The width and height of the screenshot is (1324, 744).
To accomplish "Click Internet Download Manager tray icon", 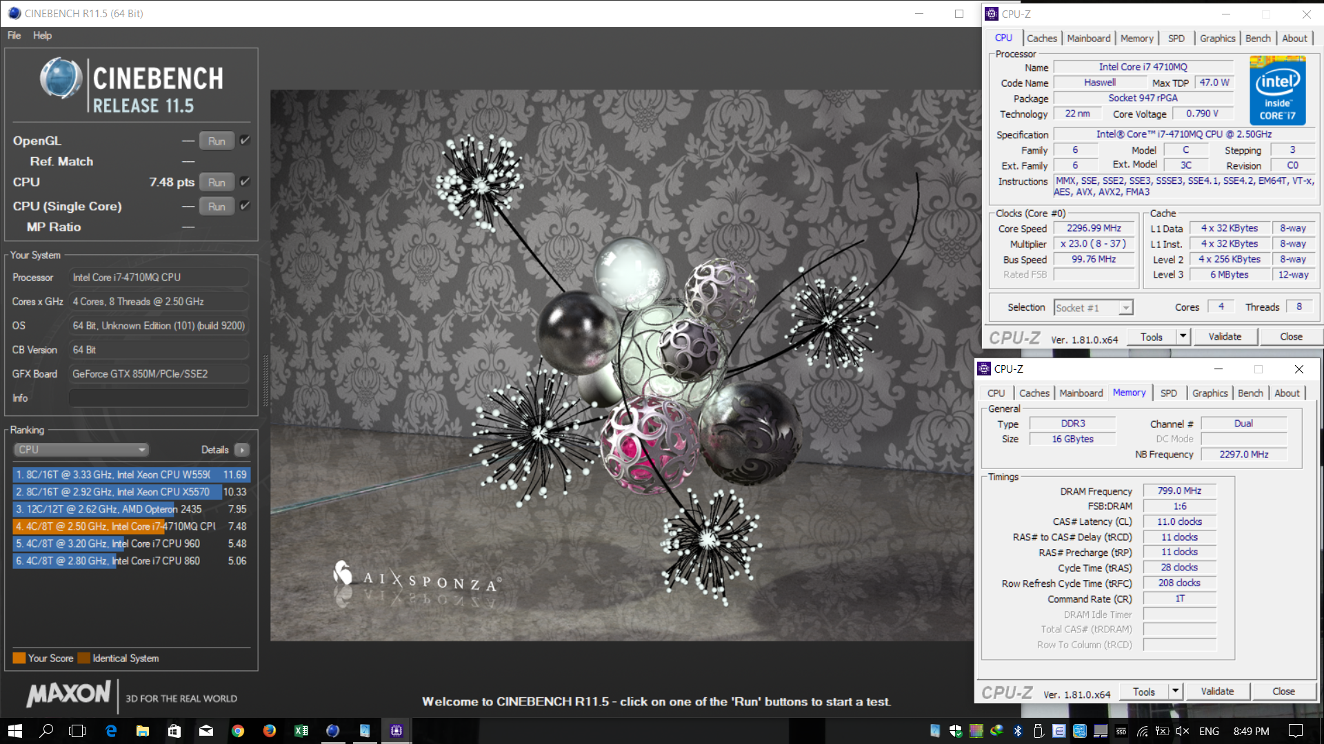I will coord(996,731).
